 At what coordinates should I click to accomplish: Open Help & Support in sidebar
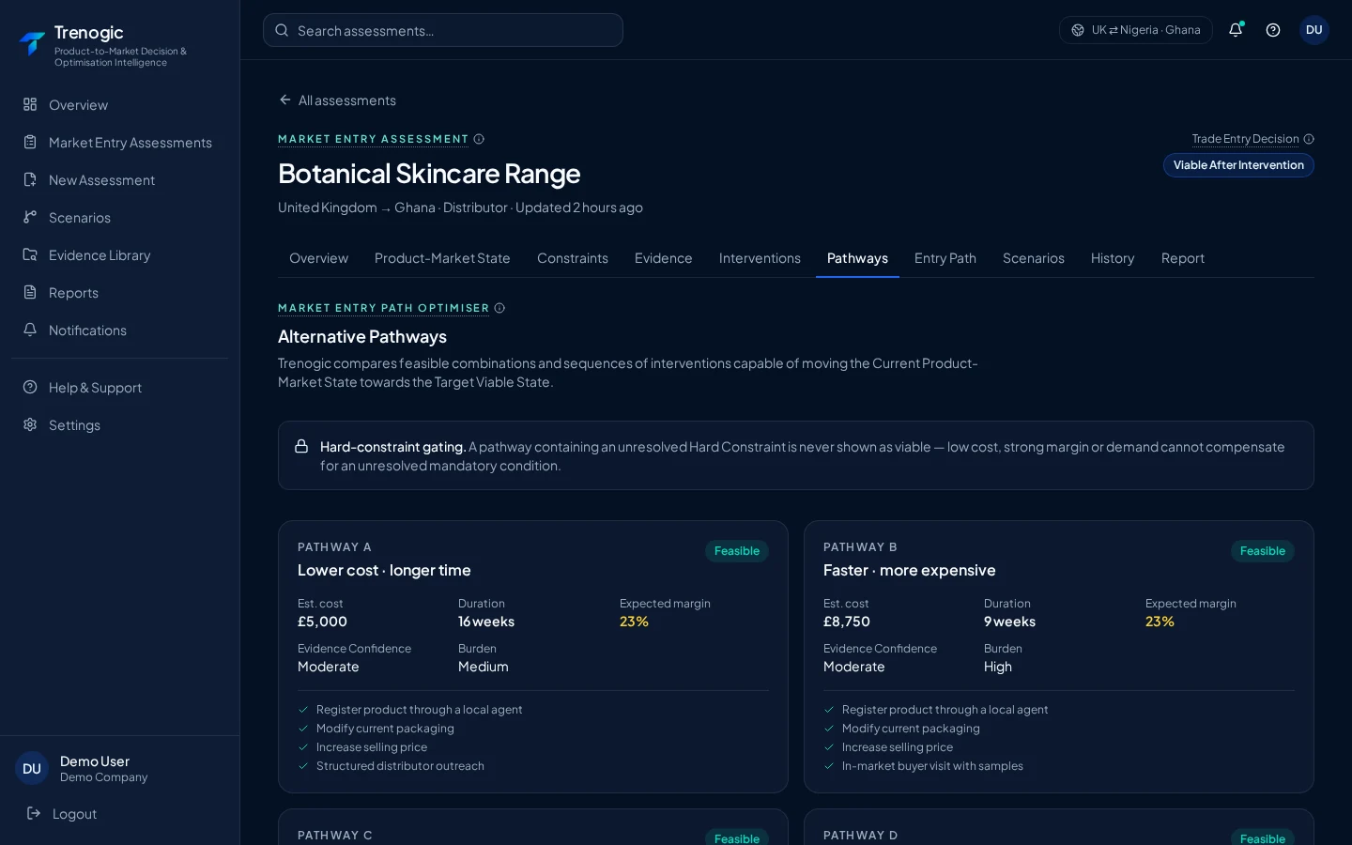coord(119,388)
